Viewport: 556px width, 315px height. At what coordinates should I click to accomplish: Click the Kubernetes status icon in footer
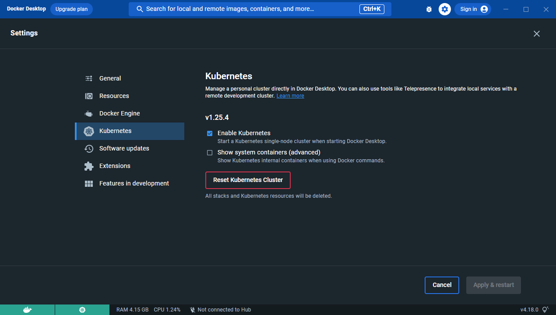click(x=82, y=310)
